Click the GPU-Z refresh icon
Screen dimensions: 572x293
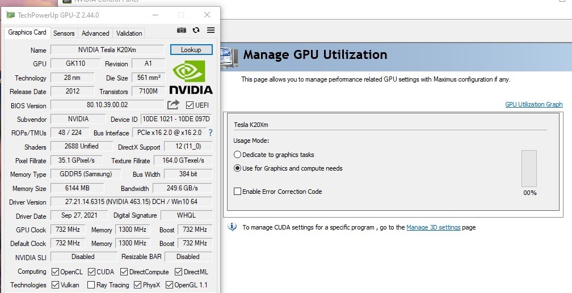[196, 30]
